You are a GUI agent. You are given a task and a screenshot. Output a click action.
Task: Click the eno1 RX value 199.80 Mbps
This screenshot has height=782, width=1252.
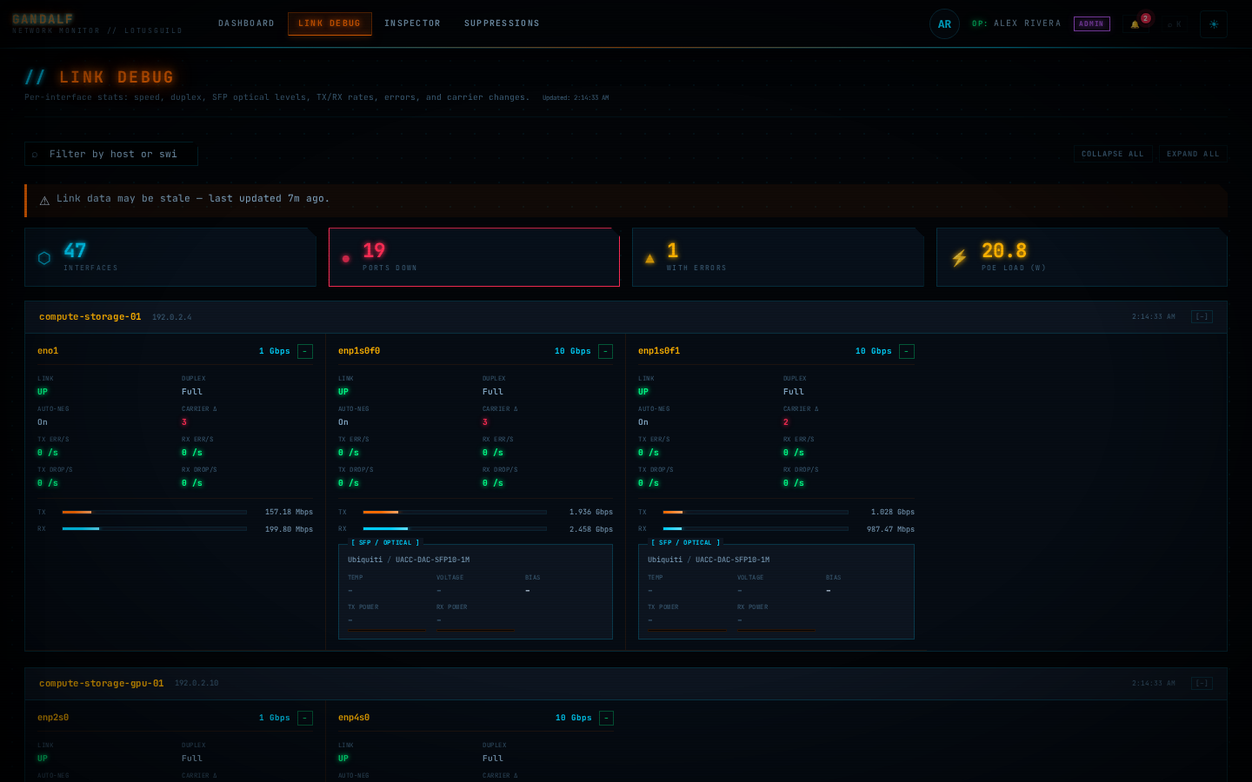(x=289, y=529)
